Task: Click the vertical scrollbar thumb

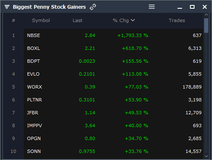Action: [206, 26]
